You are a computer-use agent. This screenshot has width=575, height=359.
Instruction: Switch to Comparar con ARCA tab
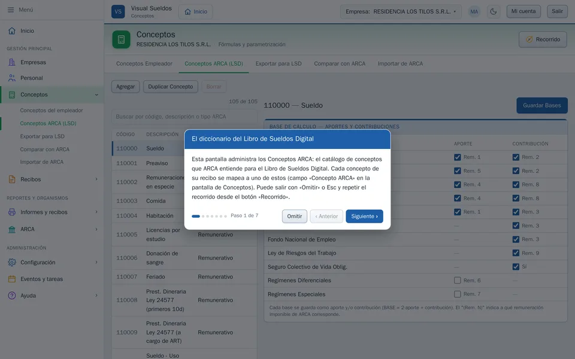[x=340, y=64]
